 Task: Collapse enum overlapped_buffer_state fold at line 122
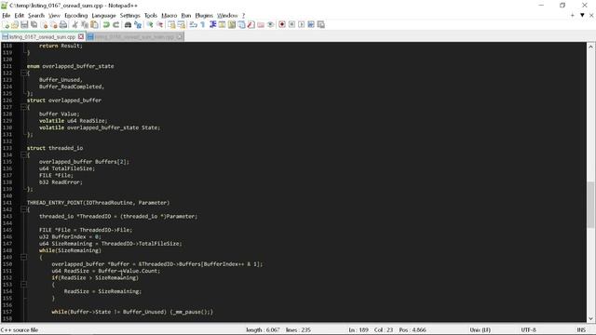(x=23, y=73)
